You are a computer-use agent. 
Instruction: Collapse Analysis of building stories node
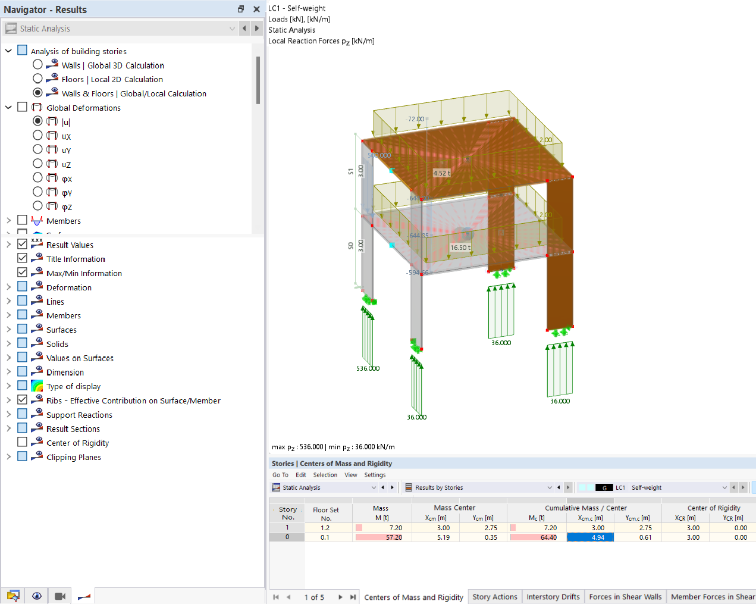(8, 51)
